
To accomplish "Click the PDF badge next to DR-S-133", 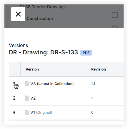I will coord(86,53).
